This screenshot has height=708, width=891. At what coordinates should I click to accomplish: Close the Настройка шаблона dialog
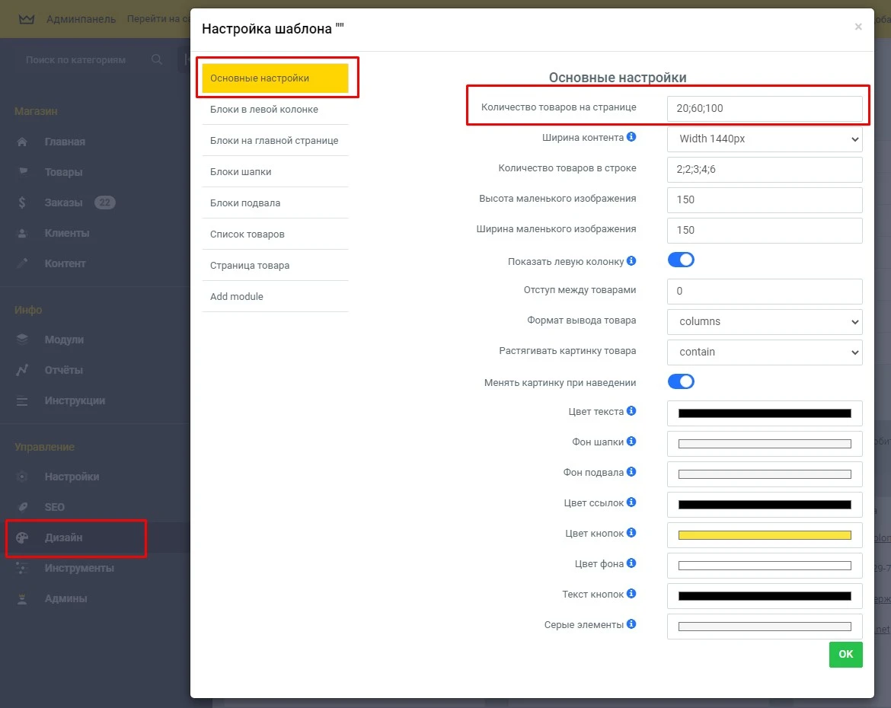point(858,27)
